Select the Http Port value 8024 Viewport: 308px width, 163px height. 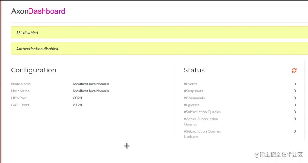pos(78,98)
